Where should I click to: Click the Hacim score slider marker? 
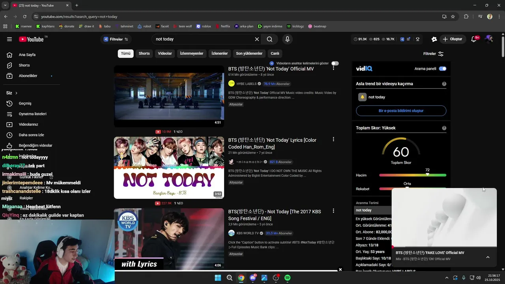427,174
